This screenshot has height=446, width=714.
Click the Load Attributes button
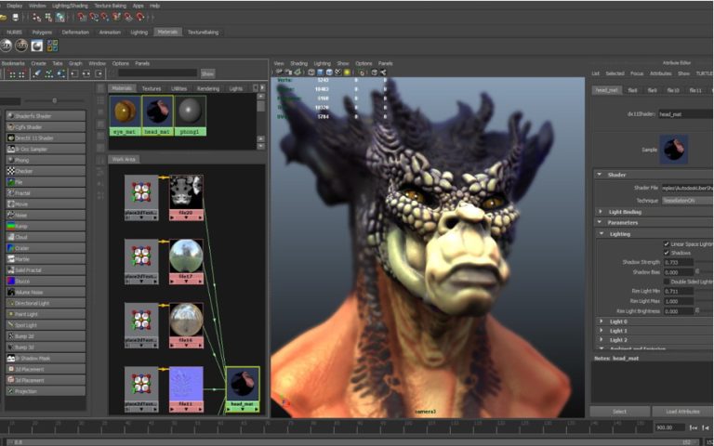pyautogui.click(x=682, y=412)
